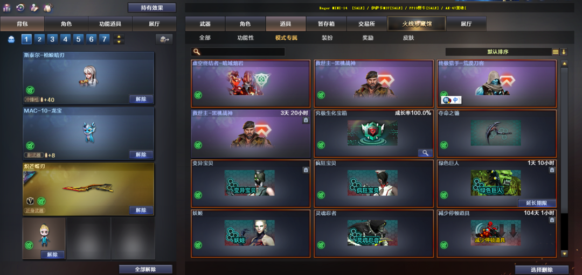This screenshot has height=275, width=582.
Task: Open the 默认排序 sort dropdown
Action: pos(498,52)
